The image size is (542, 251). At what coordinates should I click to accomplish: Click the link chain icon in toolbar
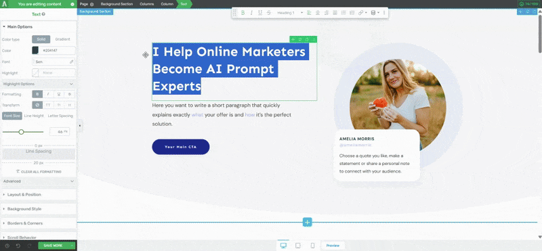[360, 13]
